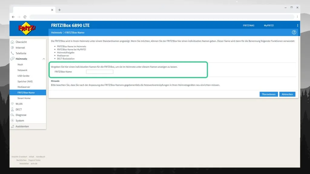
Task: Click the System gear icon
Action: (x=12, y=121)
